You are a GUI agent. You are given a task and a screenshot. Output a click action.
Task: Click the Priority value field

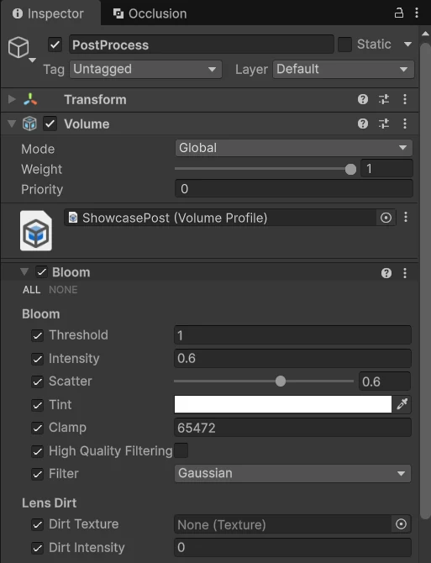click(x=293, y=188)
